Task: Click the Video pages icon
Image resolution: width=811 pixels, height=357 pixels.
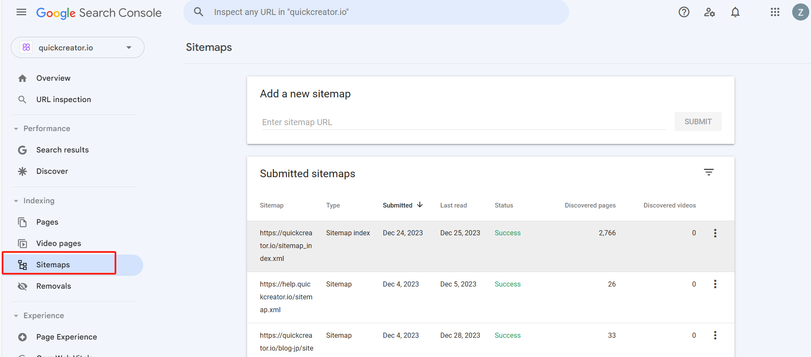Action: (23, 243)
